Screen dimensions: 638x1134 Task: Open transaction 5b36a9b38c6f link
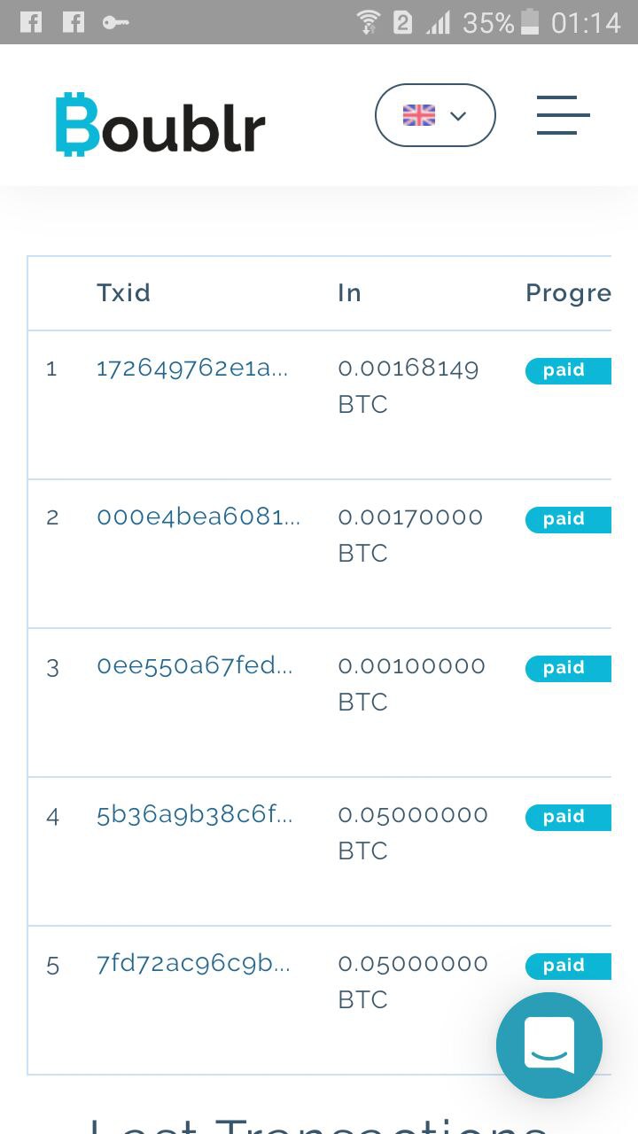click(x=194, y=815)
